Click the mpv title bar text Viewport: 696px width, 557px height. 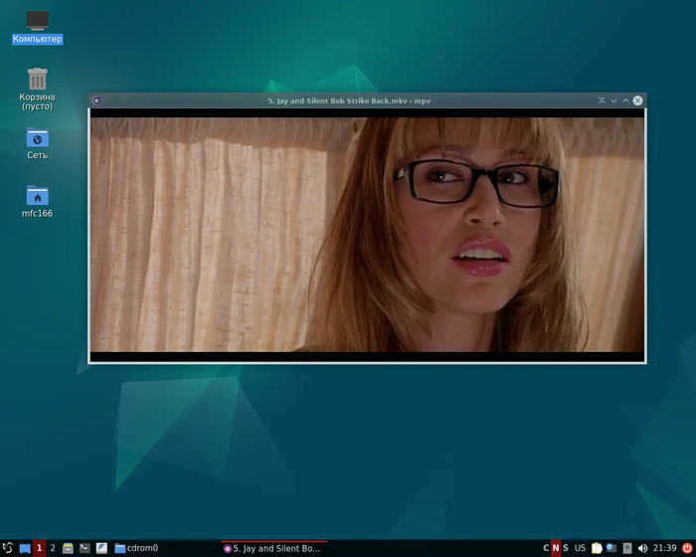pyautogui.click(x=349, y=100)
